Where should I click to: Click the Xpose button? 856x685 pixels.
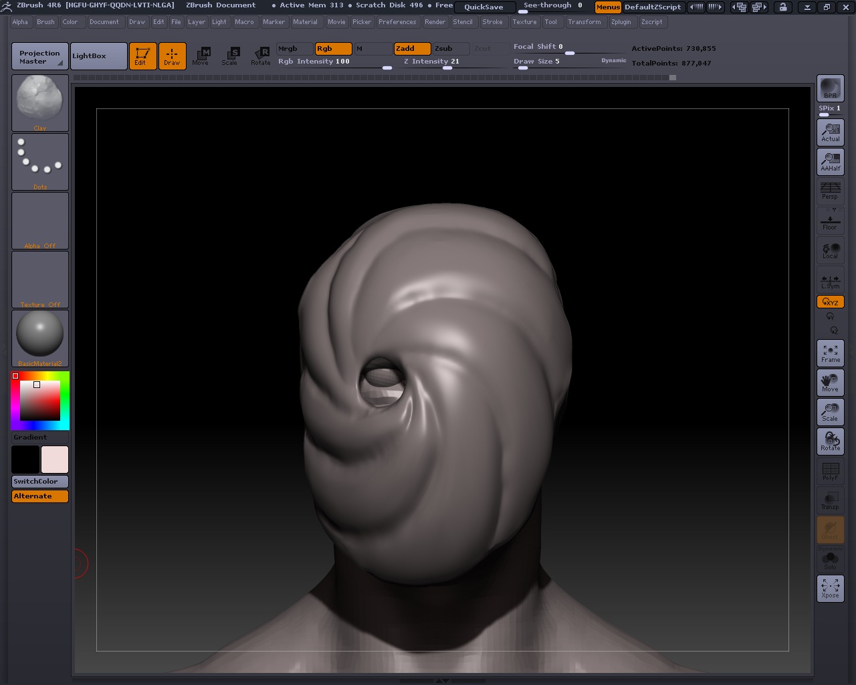point(831,589)
